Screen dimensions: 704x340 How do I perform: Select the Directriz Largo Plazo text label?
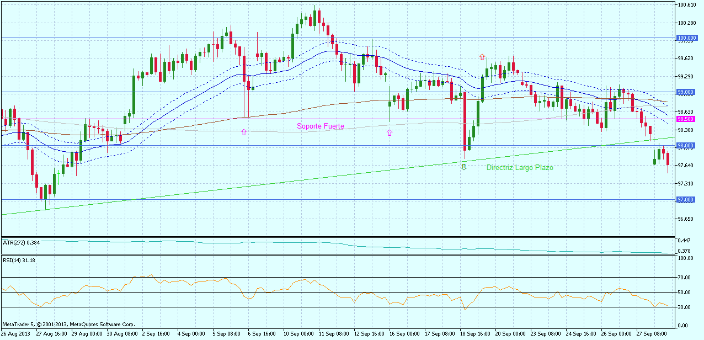click(x=519, y=167)
